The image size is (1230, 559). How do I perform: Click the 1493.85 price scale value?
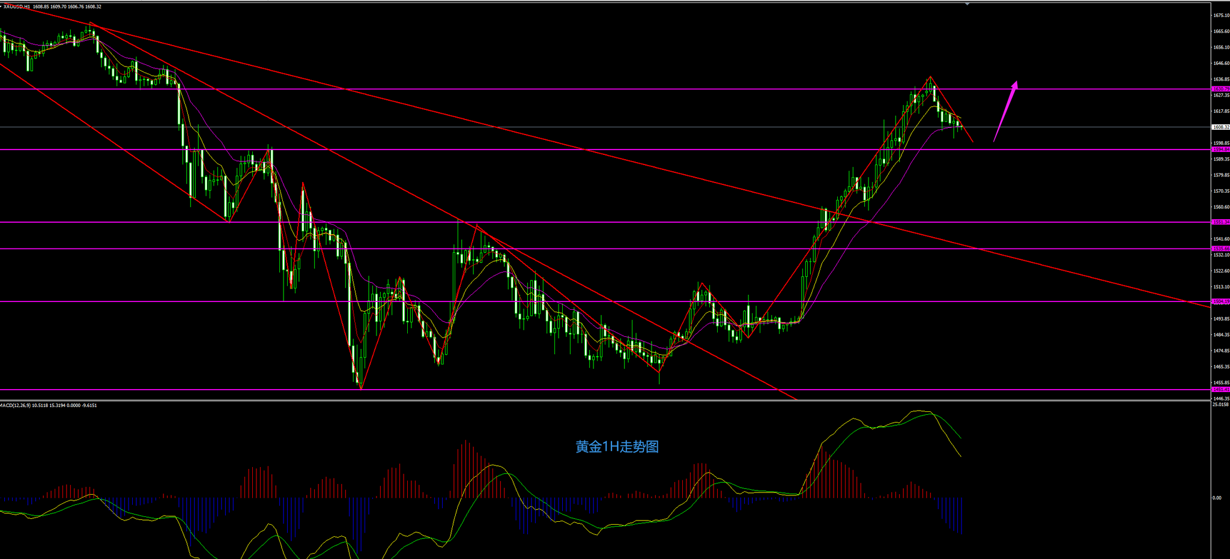click(1221, 319)
